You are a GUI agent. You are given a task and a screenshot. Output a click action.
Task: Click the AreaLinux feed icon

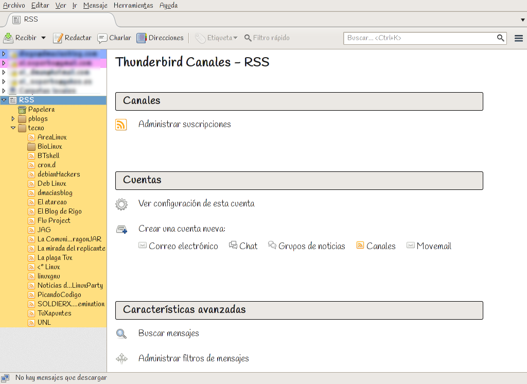(31, 137)
